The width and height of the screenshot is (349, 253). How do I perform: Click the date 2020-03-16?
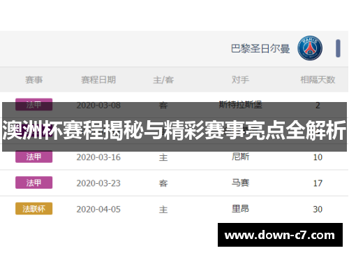tap(98, 157)
